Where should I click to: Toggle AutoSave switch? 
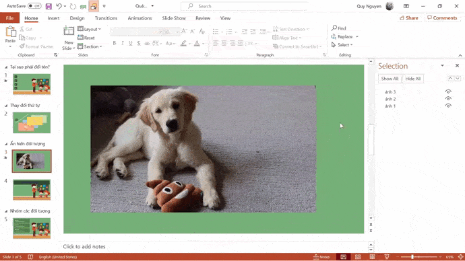pyautogui.click(x=34, y=6)
